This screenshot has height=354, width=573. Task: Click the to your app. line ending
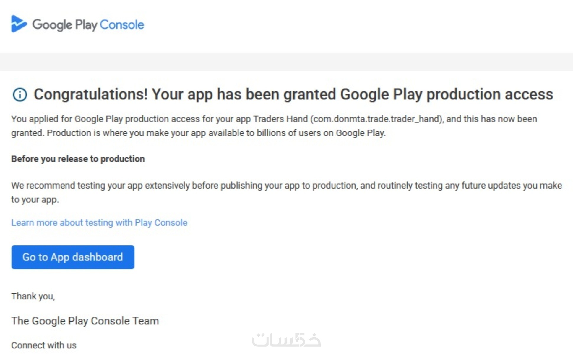(35, 200)
